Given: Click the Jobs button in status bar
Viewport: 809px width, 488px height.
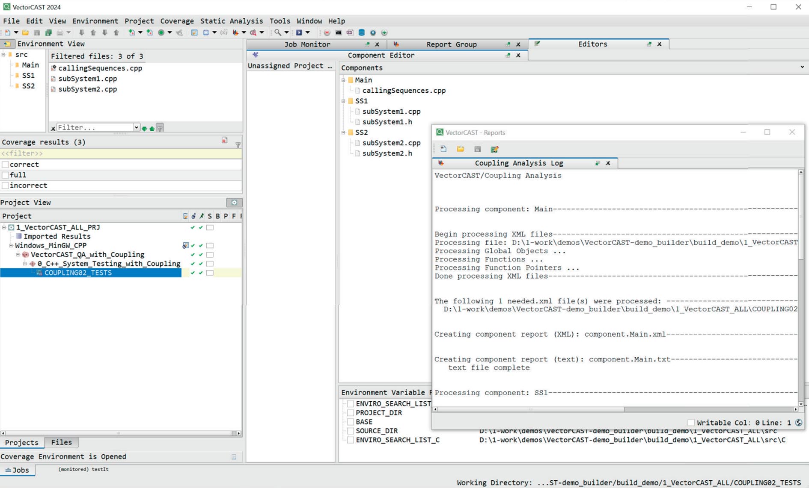Looking at the screenshot, I should [18, 470].
